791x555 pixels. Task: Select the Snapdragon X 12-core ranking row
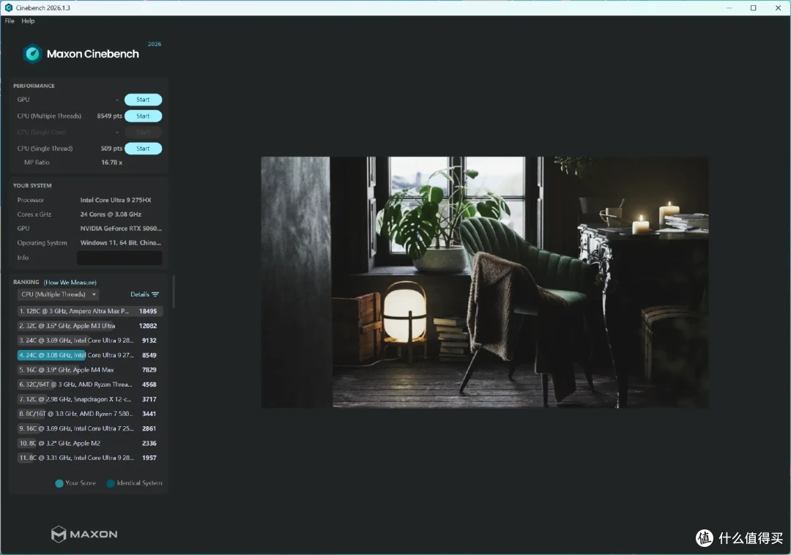89,399
